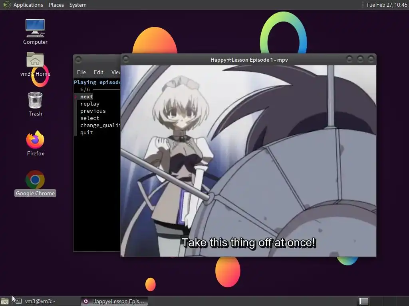409x306 pixels.
Task: Launch Firefox from the desktop
Action: click(x=35, y=143)
